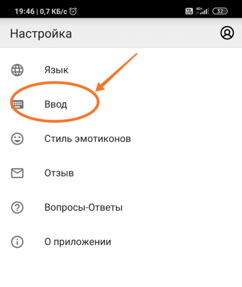Select the Отзыв feedback entry
242x287 pixels.
point(121,173)
